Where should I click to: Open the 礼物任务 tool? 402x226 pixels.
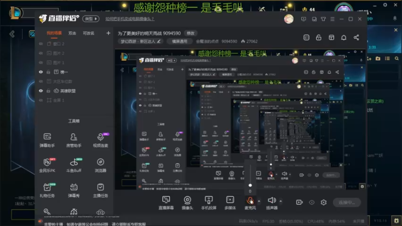coord(47,190)
